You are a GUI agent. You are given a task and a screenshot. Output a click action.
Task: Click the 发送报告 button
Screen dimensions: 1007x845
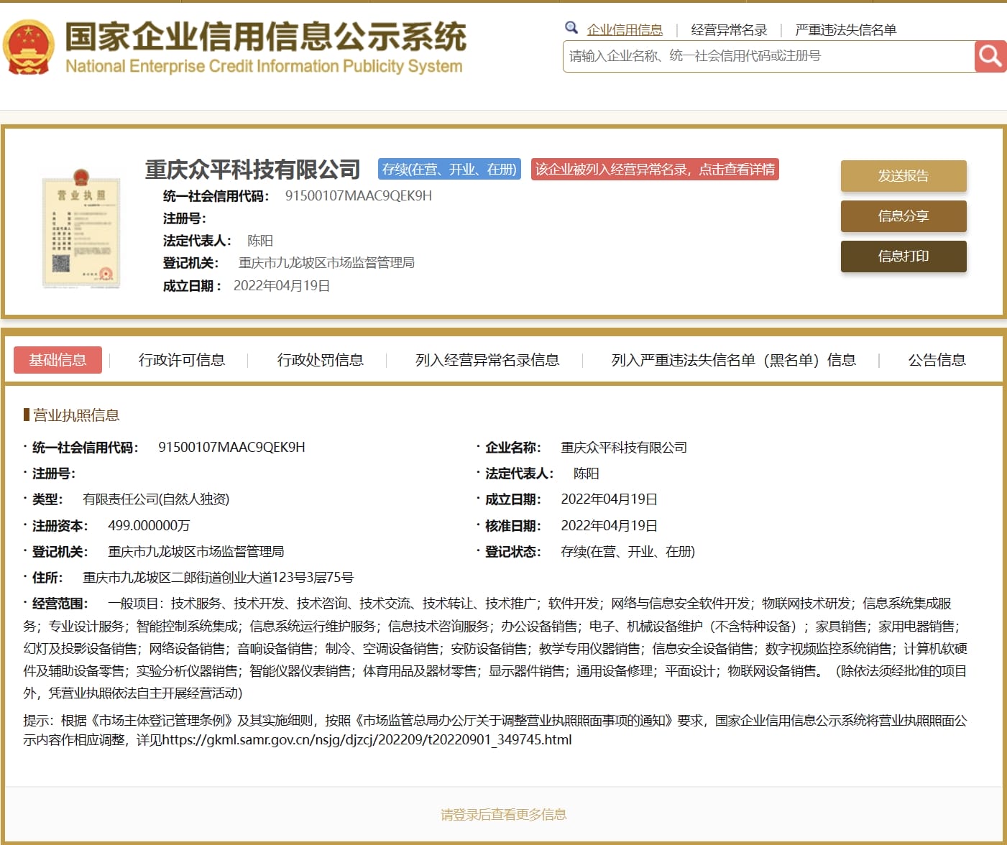(x=903, y=176)
